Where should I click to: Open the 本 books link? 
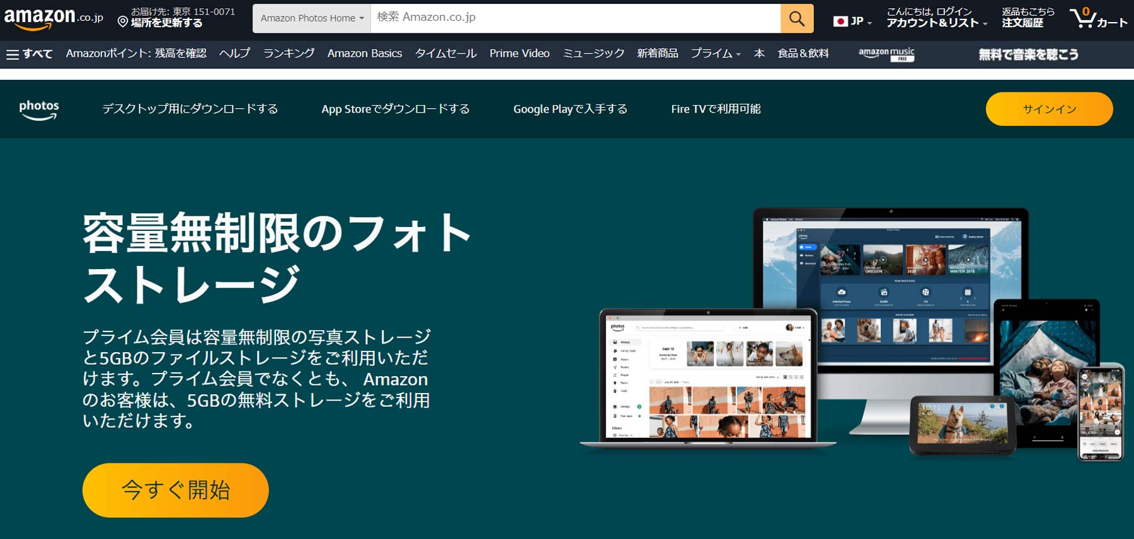coord(759,54)
